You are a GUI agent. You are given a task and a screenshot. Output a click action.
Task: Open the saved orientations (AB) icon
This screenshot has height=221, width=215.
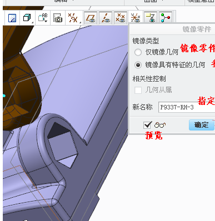coord(43,18)
